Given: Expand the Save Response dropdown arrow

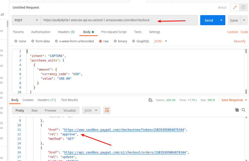Looking at the screenshot, I should tap(246, 100).
